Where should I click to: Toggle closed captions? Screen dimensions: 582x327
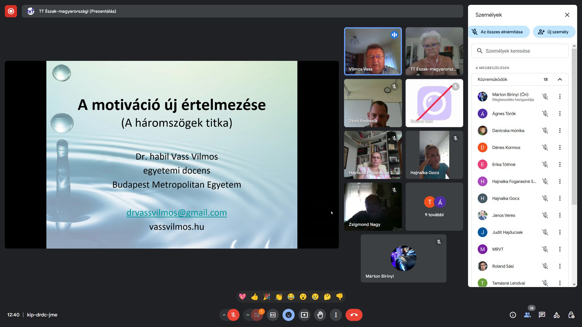tap(273, 315)
